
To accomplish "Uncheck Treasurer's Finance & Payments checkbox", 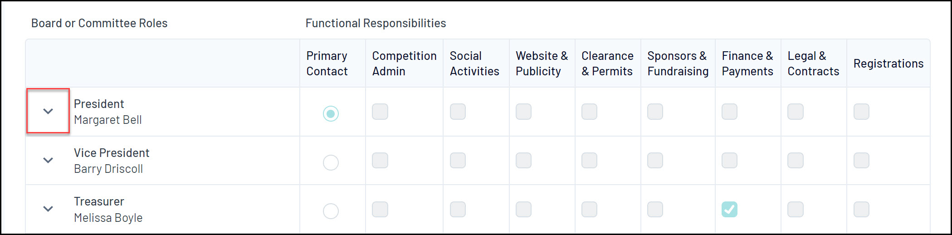I will [x=729, y=209].
